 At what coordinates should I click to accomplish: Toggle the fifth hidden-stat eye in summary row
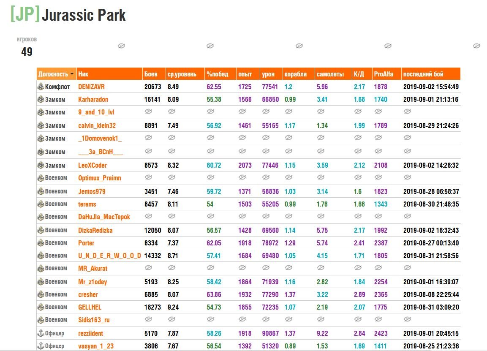pos(477,46)
